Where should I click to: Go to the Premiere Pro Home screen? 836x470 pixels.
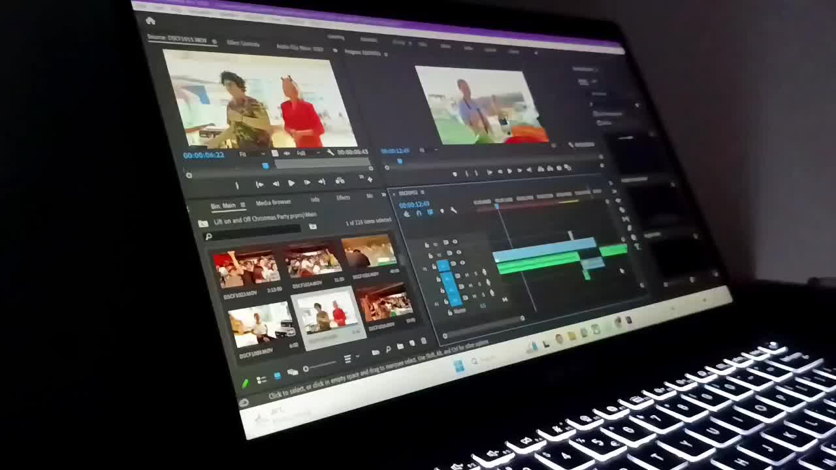[150, 21]
